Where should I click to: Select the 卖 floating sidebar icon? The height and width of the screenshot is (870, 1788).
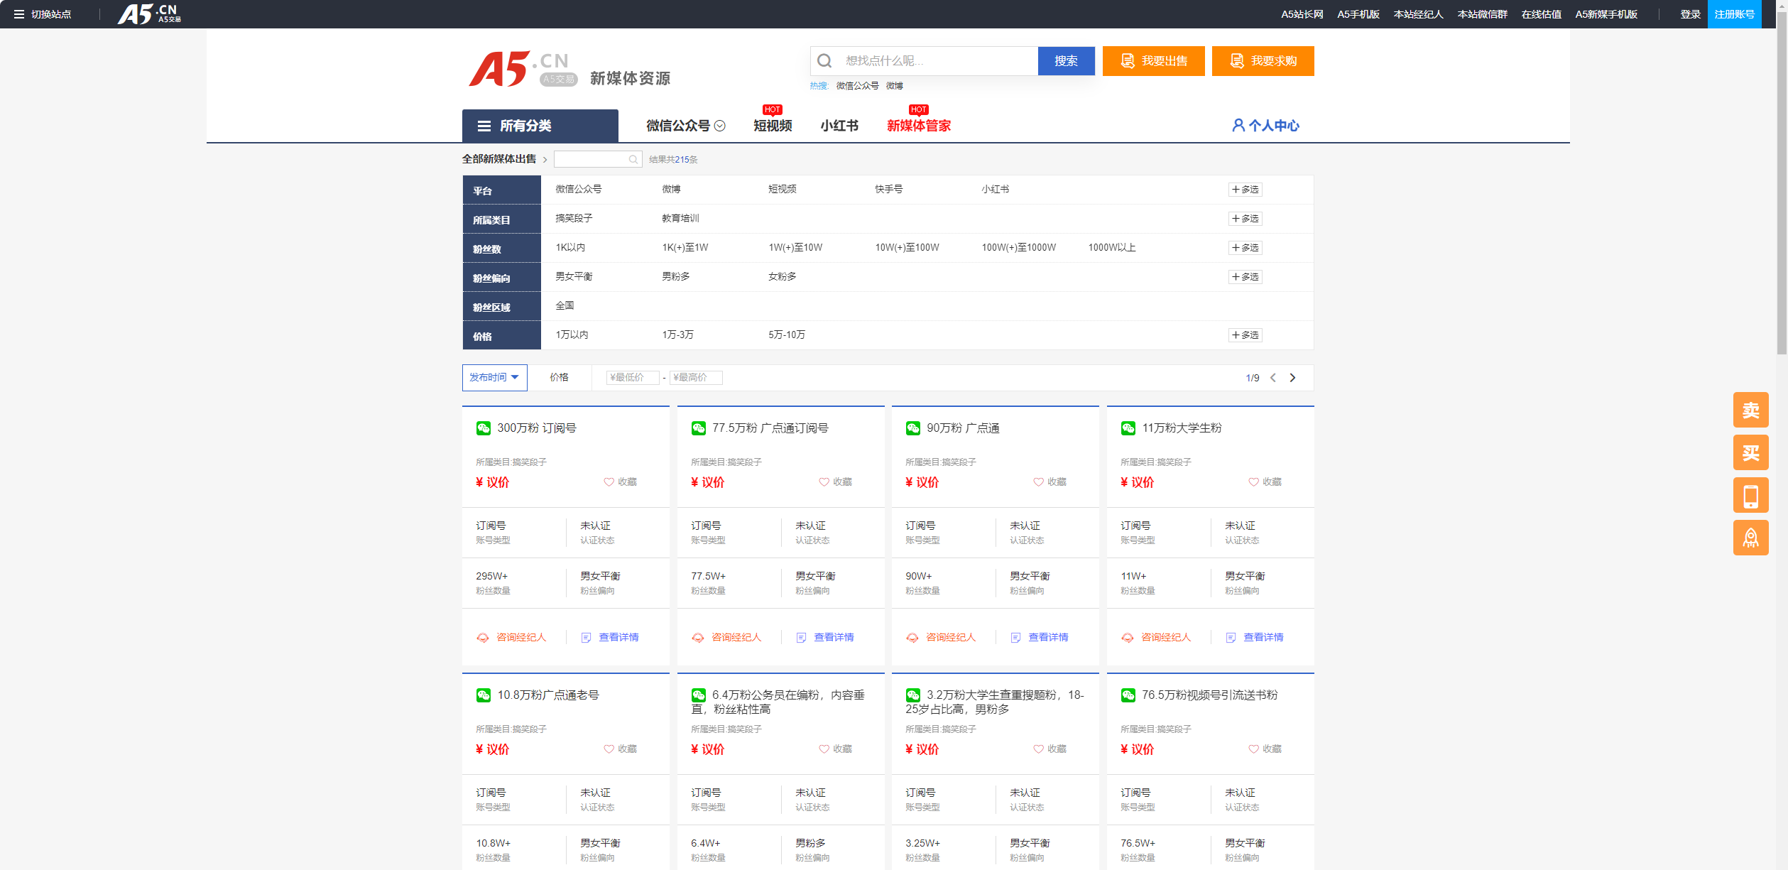pyautogui.click(x=1750, y=410)
